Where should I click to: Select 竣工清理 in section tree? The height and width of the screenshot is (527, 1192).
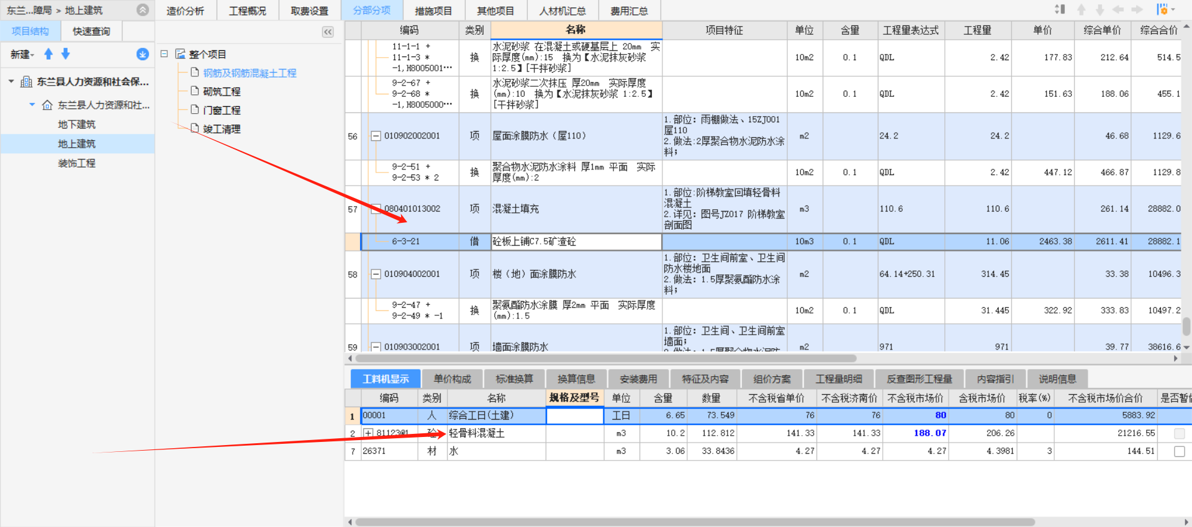[222, 128]
